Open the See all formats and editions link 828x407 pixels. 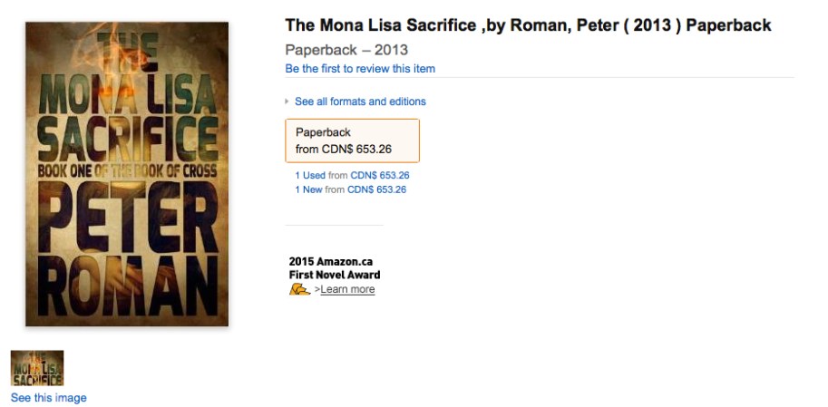coord(360,102)
